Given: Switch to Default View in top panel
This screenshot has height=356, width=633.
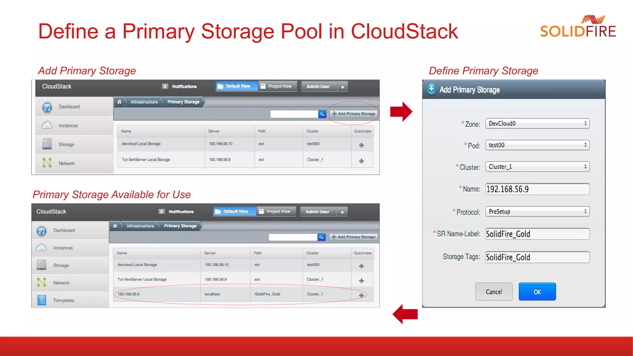Looking at the screenshot, I should [x=237, y=86].
